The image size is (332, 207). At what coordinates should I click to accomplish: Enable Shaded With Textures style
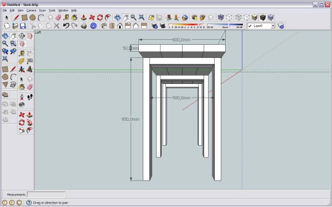pos(262,17)
